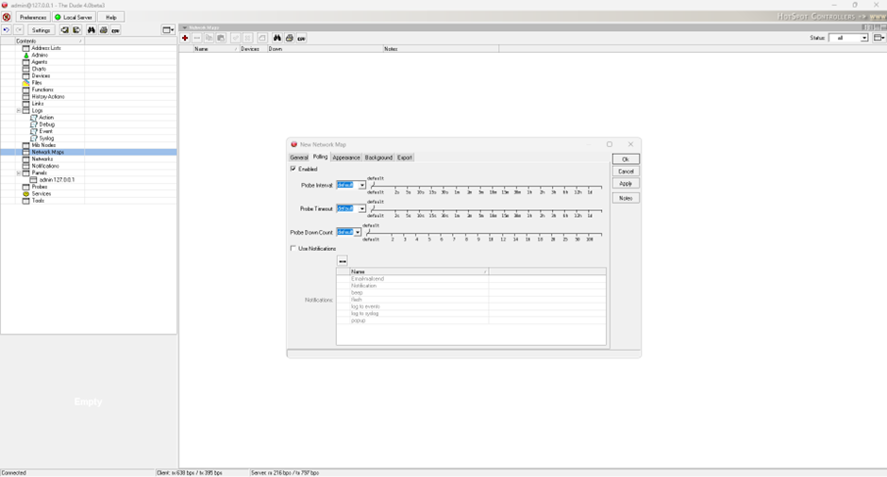Open the Status filter dropdown
Viewport: 887px width, 477px height.
pos(863,38)
